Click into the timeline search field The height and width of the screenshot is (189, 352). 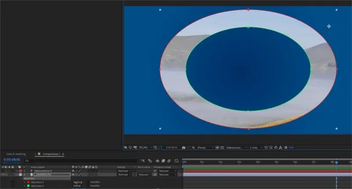point(81,161)
